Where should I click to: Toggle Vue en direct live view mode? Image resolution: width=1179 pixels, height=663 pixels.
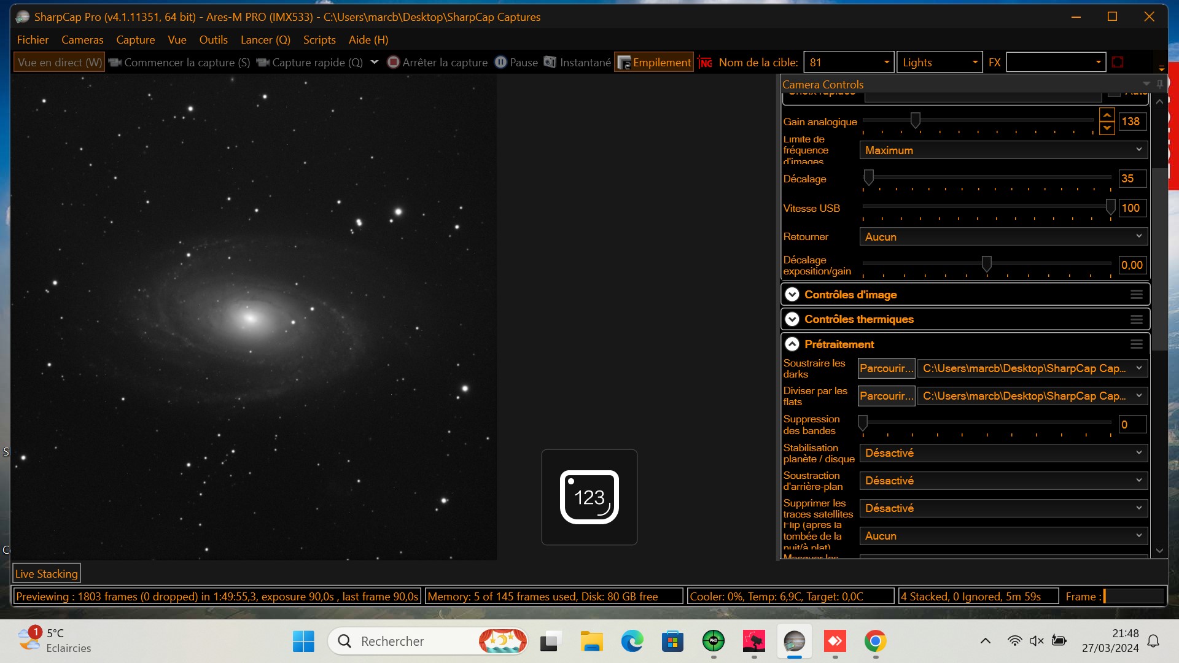(x=58, y=62)
